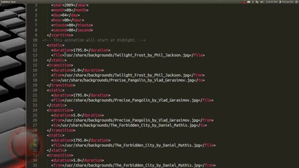Viewport: 299px width, 168px height.
Task: Click the 5.0 duration on line 34
Action: point(77,161)
